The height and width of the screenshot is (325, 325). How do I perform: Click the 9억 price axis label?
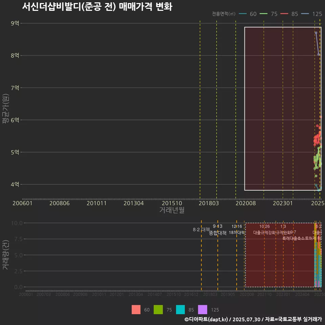point(15,23)
